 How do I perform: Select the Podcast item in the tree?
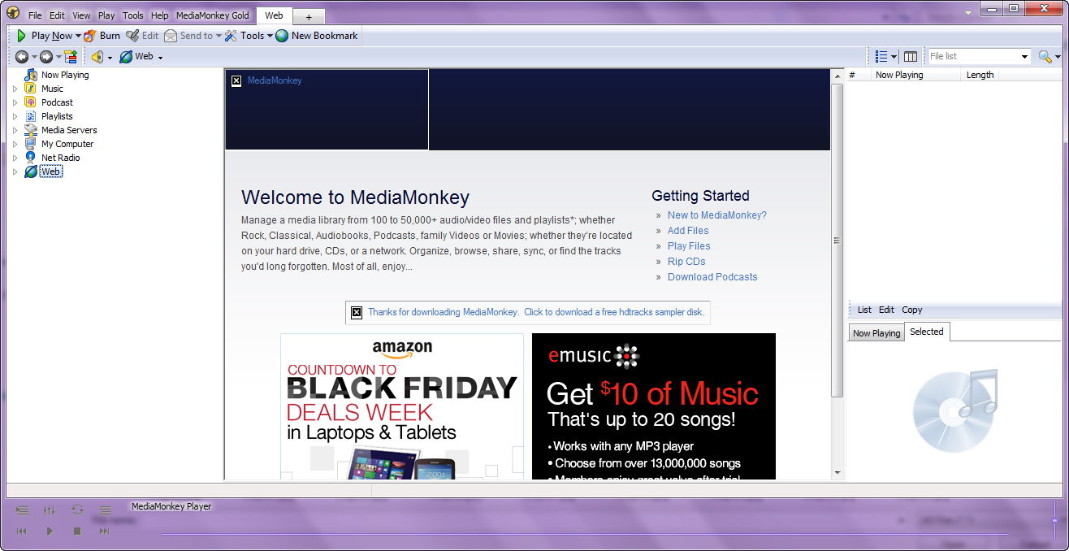[55, 102]
